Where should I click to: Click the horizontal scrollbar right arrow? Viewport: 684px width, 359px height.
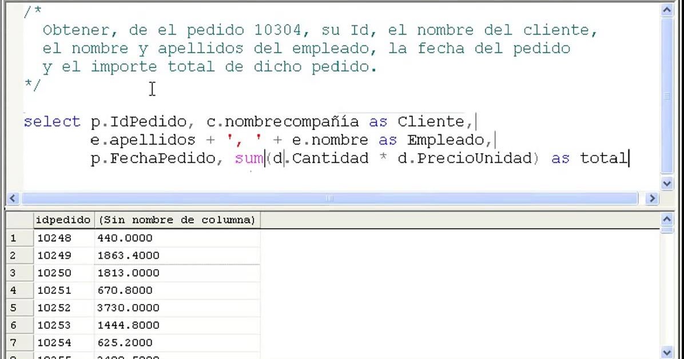[x=652, y=198]
